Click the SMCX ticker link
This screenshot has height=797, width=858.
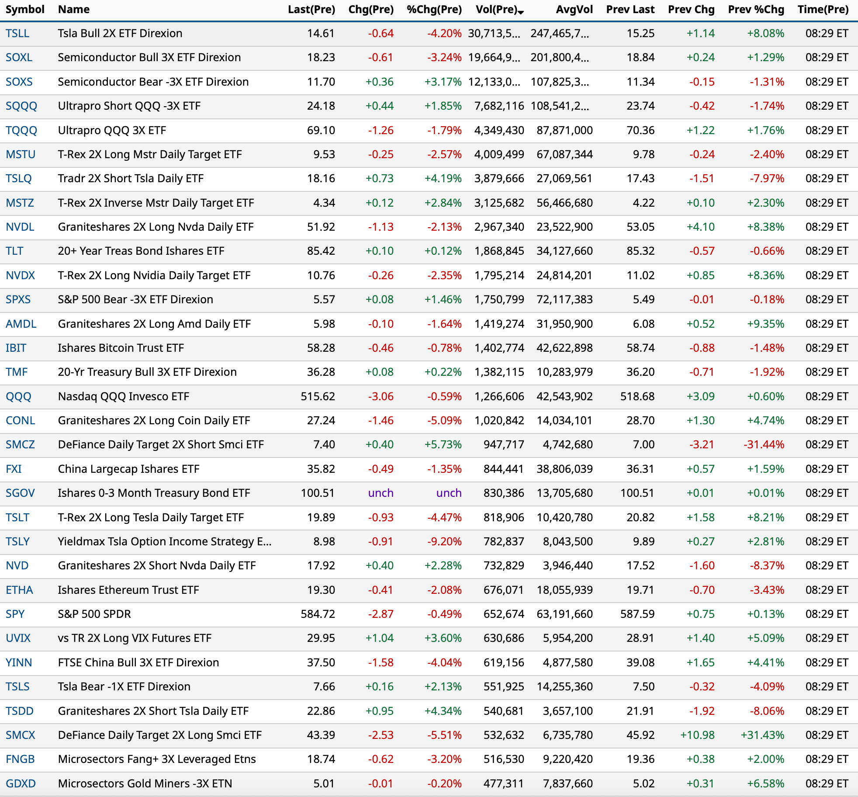coord(20,735)
